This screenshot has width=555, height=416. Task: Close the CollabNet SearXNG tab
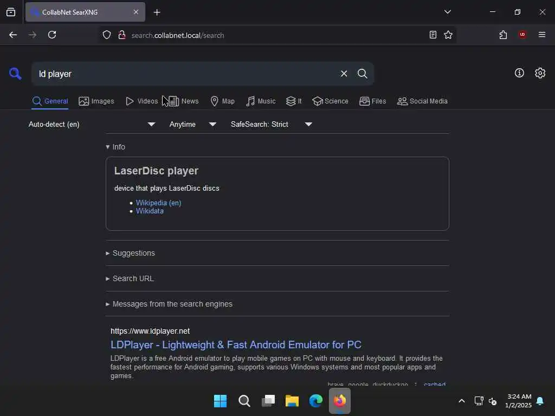[136, 12]
